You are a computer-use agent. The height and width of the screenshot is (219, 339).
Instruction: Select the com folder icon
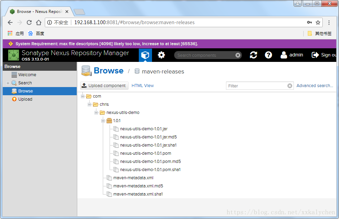[89, 96]
